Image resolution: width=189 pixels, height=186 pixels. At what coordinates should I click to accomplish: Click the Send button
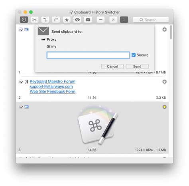[137, 67]
